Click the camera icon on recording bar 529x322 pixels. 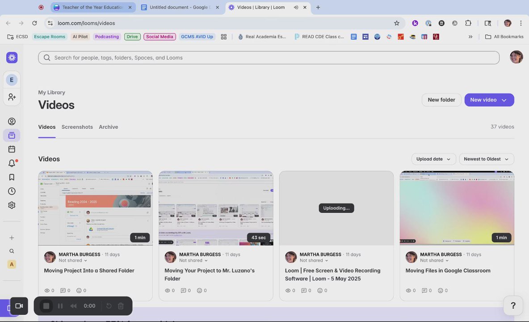[x=19, y=306]
